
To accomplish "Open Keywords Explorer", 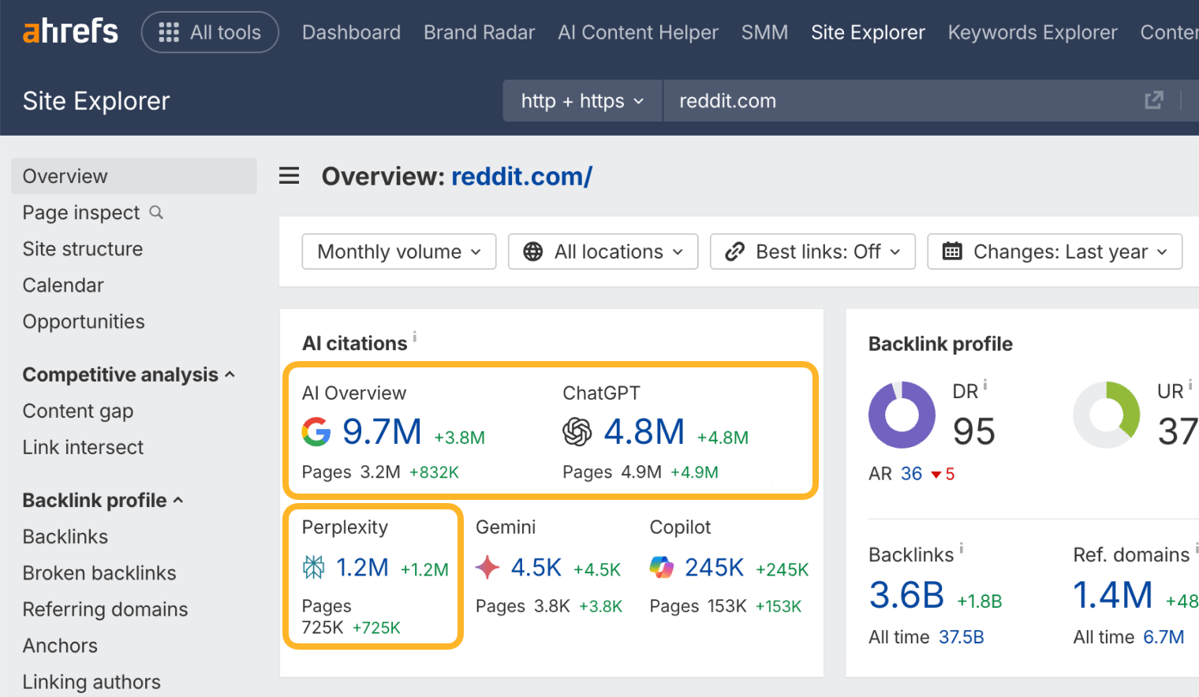I will 1033,32.
